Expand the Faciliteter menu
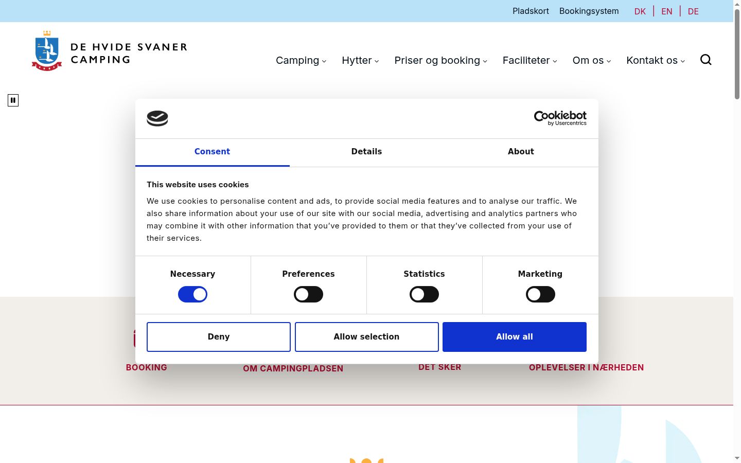The height and width of the screenshot is (463, 741). tap(530, 60)
